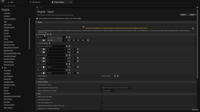This screenshot has width=200, height=112.
Task: Uncheck Enable Legacy Input Scales
Action: tap(102, 97)
